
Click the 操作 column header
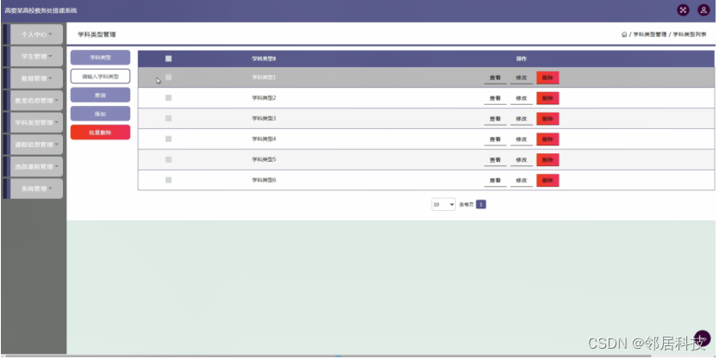point(522,59)
